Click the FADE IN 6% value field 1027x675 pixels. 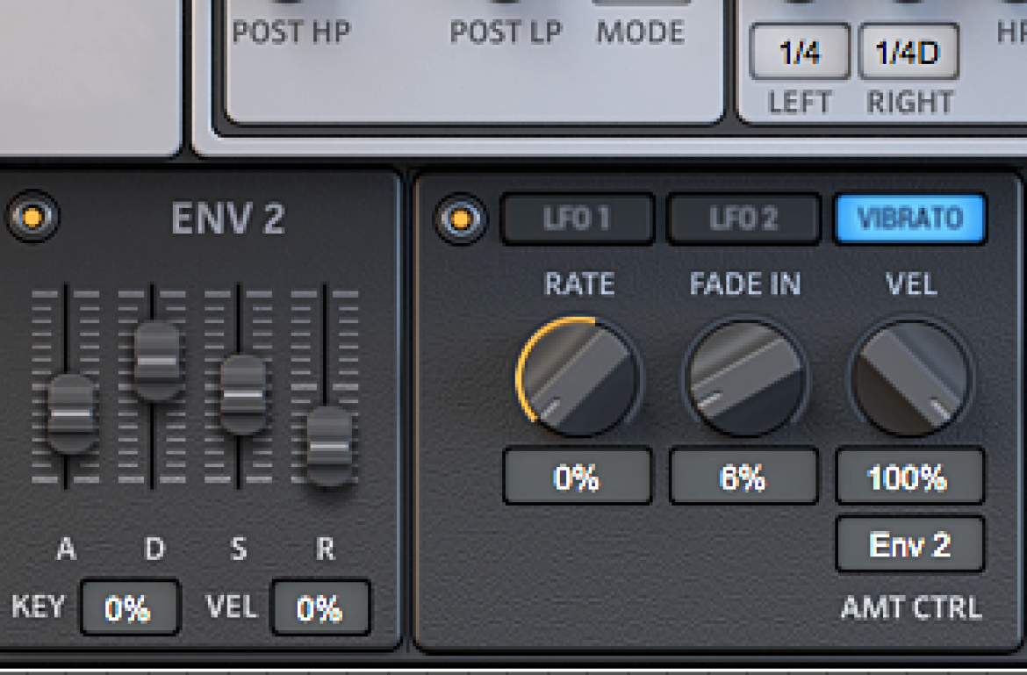tap(743, 477)
